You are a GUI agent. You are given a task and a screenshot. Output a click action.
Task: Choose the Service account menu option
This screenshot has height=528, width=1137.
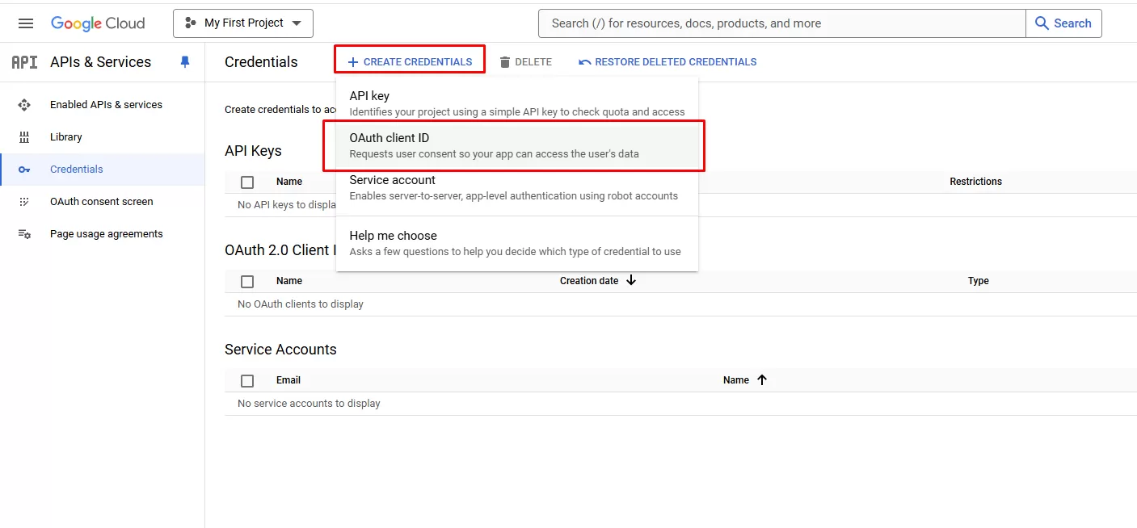point(514,187)
